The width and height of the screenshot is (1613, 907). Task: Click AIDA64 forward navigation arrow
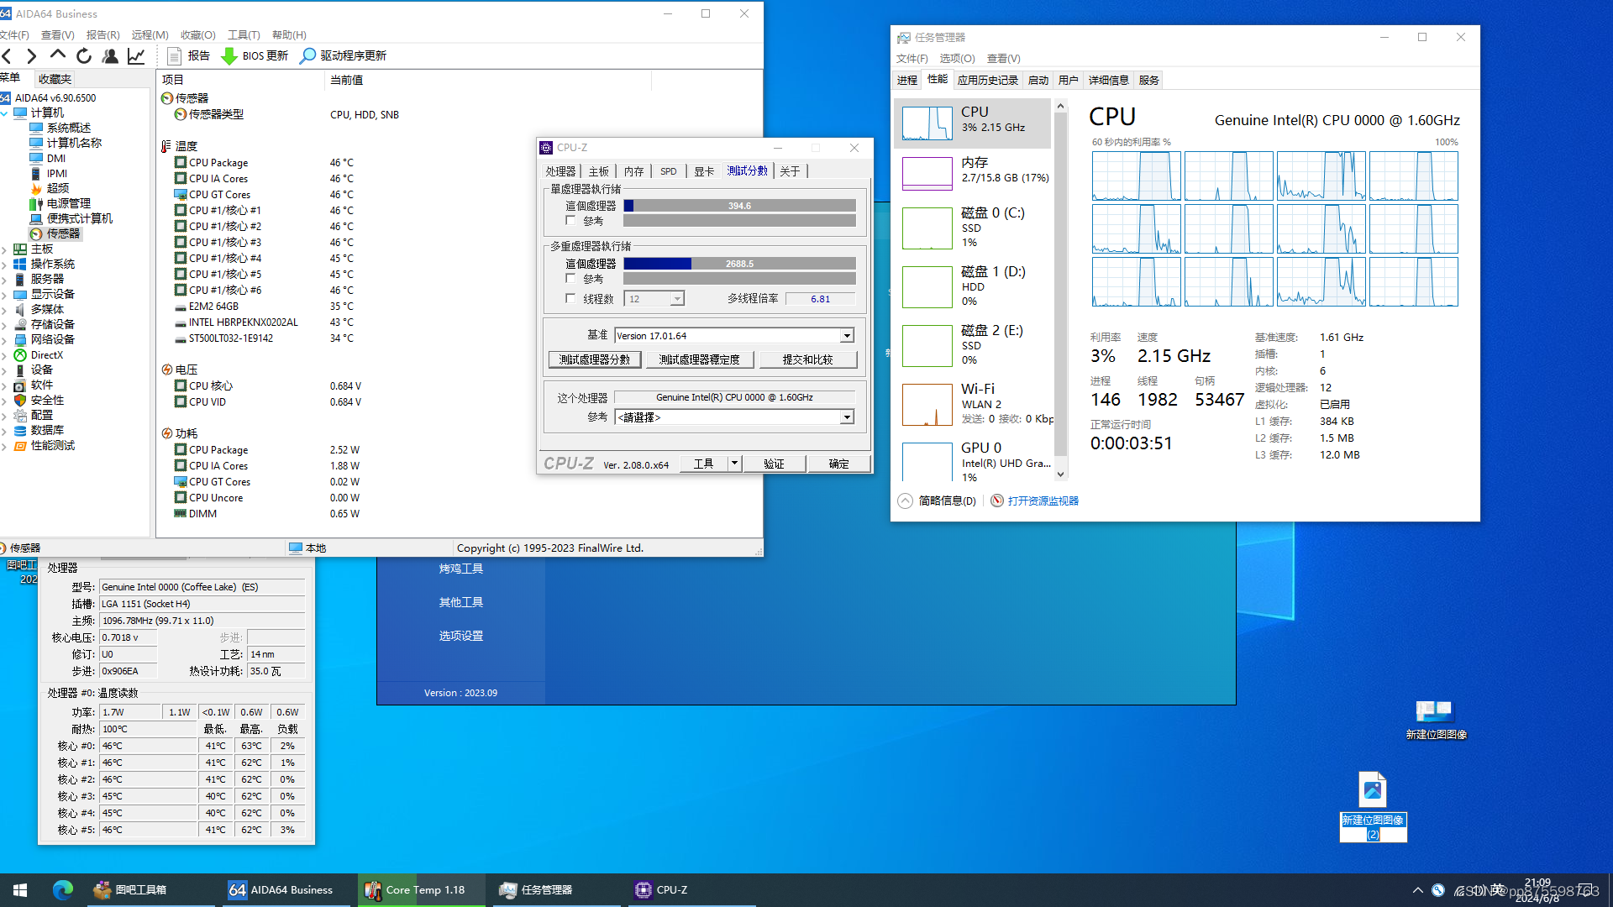pos(32,56)
